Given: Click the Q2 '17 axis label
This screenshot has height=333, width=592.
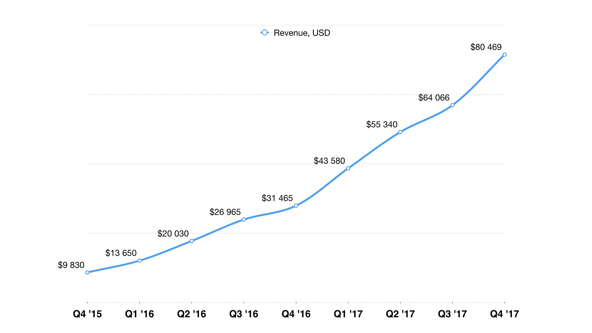Looking at the screenshot, I should (400, 314).
